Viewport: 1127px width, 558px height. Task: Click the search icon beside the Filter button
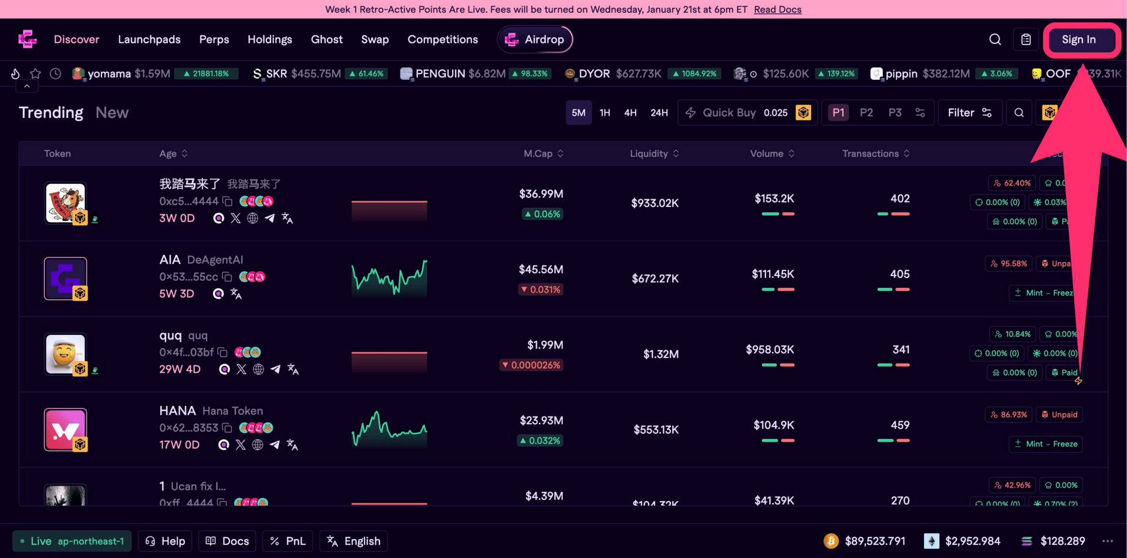coord(1019,113)
